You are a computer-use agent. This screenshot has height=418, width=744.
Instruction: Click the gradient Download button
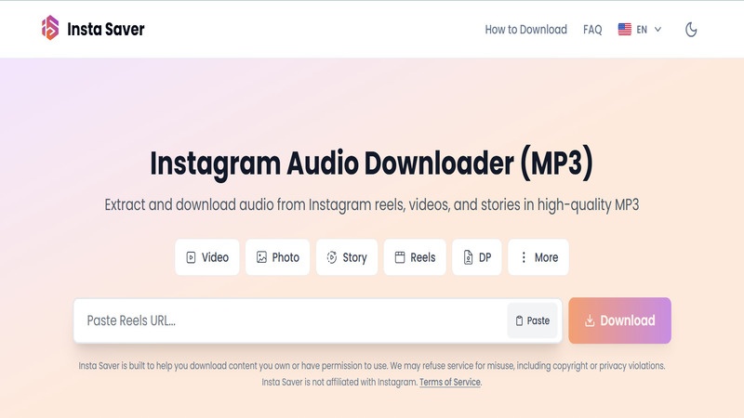[x=619, y=320]
